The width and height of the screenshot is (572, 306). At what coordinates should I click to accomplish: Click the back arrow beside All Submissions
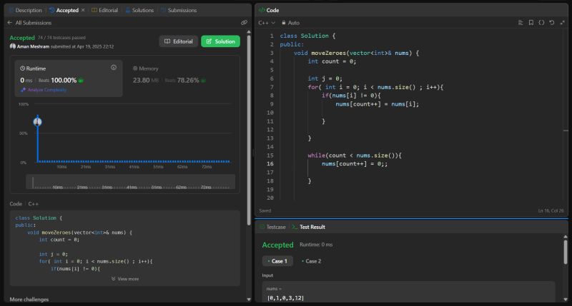pyautogui.click(x=9, y=23)
